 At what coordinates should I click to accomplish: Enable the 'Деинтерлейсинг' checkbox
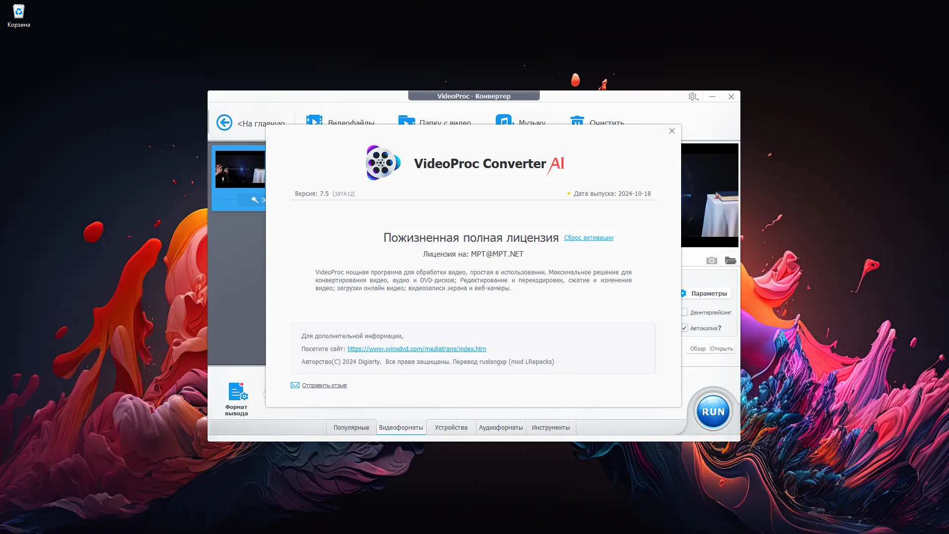click(685, 312)
